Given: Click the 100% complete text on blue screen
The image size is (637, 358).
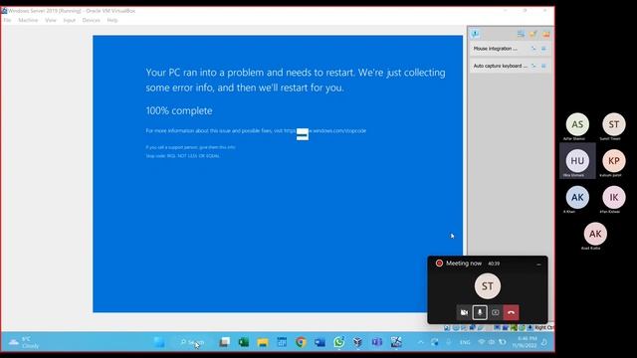Looking at the screenshot, I should point(179,110).
